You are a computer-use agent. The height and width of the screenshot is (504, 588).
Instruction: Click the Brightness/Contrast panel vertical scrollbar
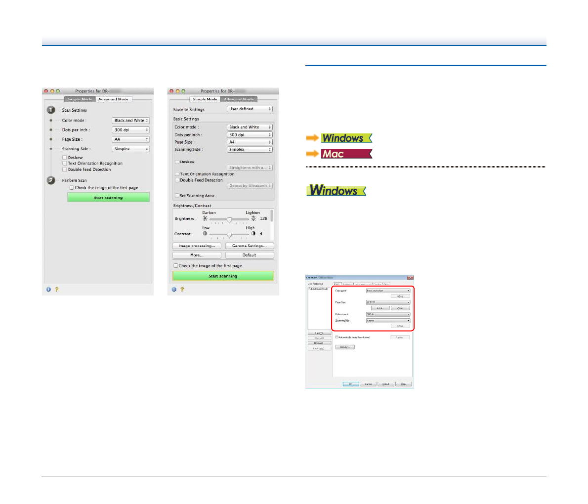click(x=272, y=215)
